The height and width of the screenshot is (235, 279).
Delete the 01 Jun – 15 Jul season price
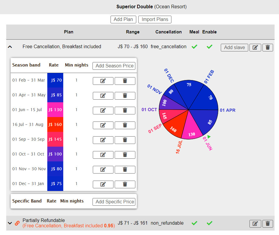(125, 111)
